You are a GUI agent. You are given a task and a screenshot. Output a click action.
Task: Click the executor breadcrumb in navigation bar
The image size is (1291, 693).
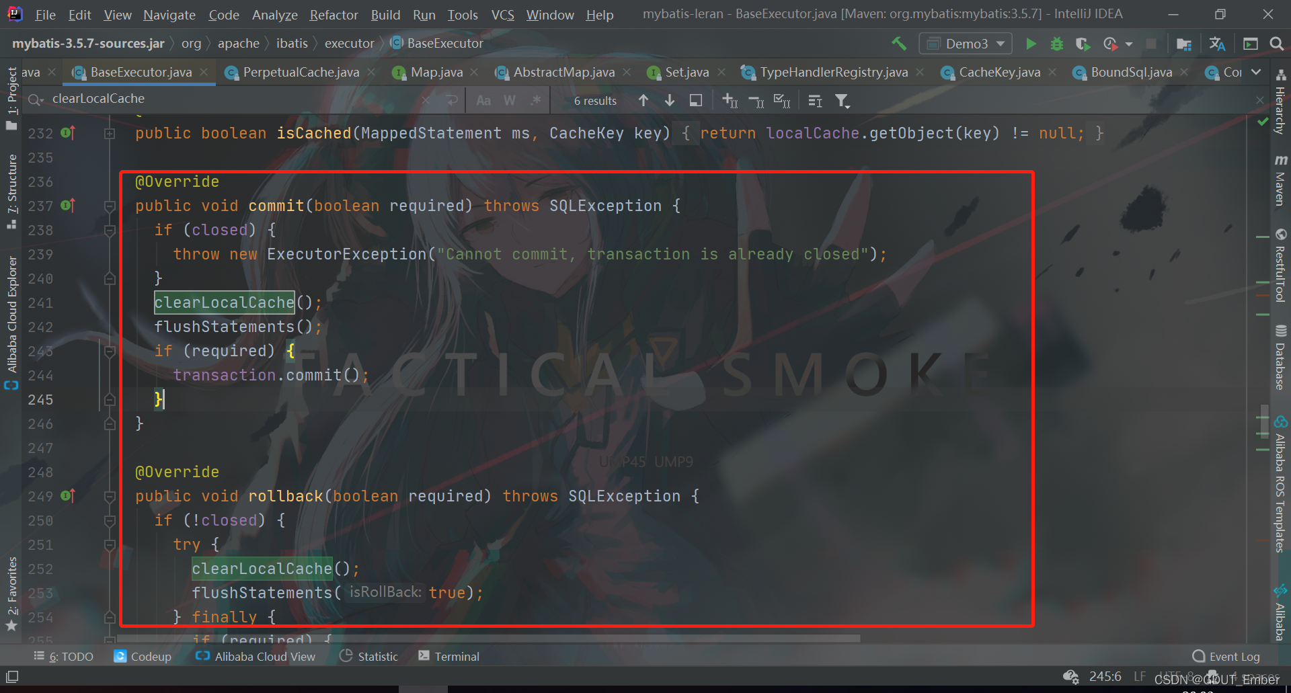pos(349,43)
